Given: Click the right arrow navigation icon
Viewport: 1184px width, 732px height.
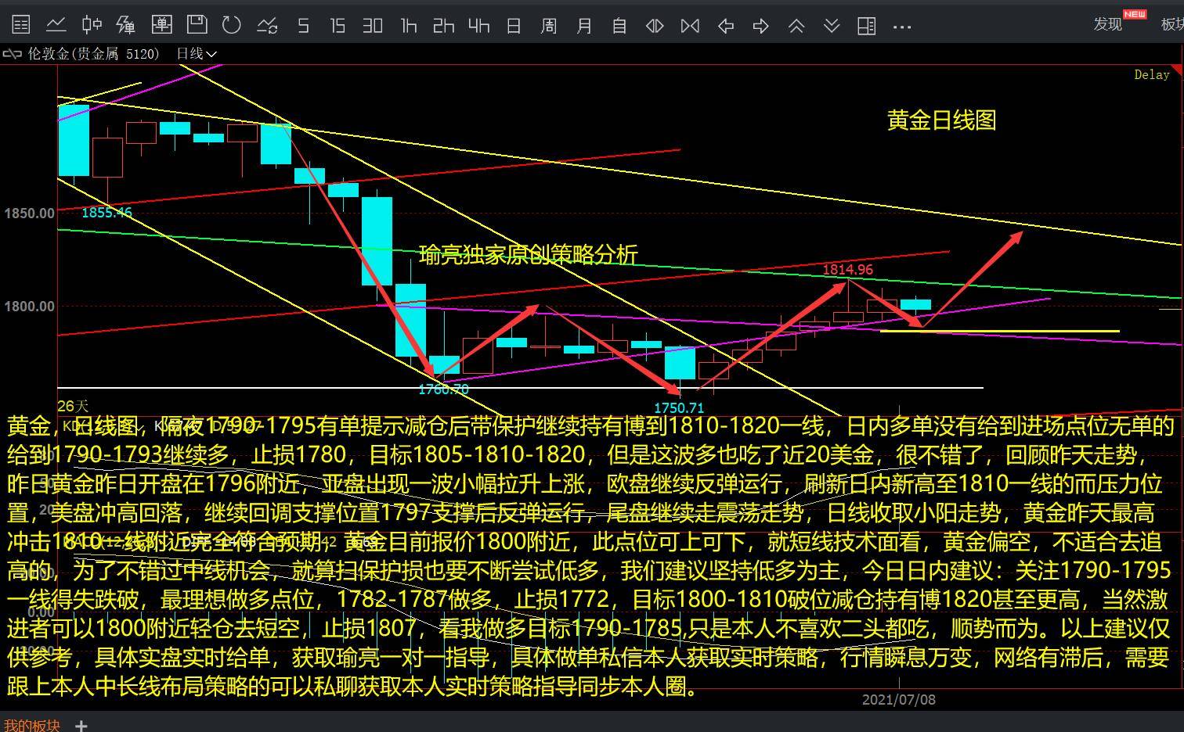Looking at the screenshot, I should [760, 27].
